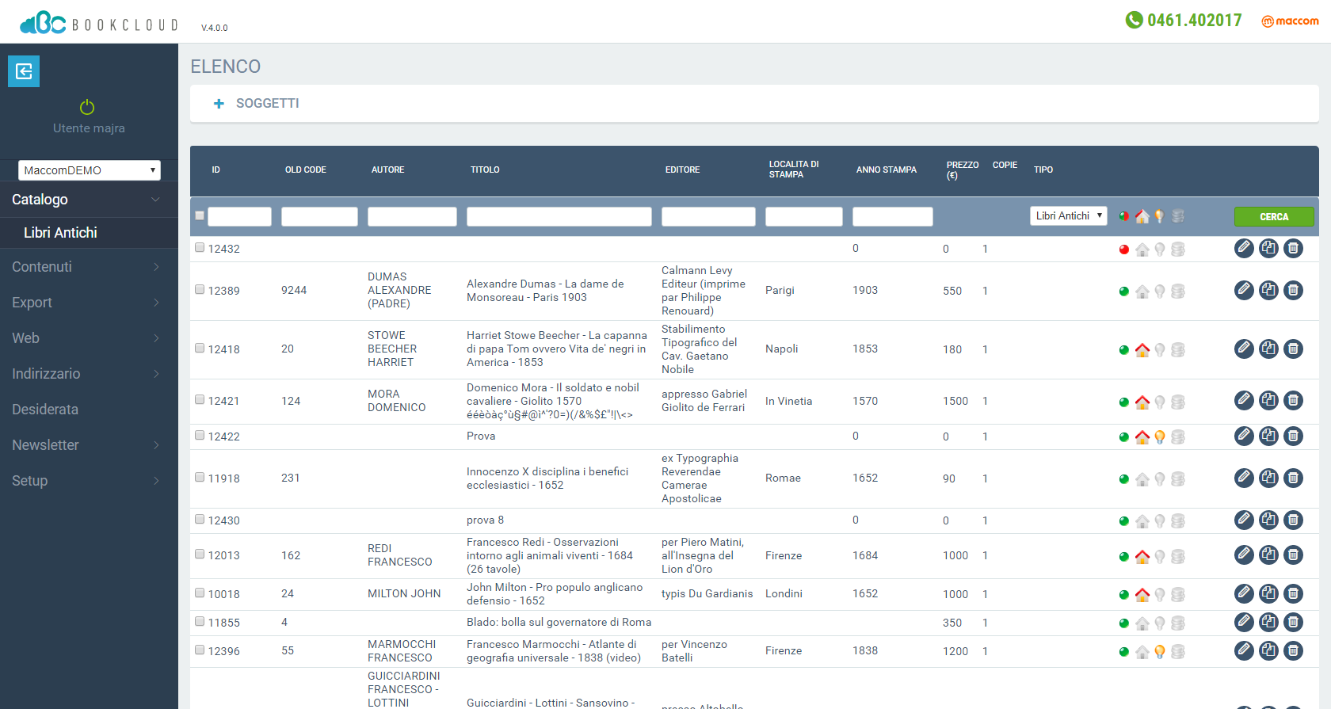Click the status dot filter icon in search row
The height and width of the screenshot is (709, 1331).
(1123, 215)
